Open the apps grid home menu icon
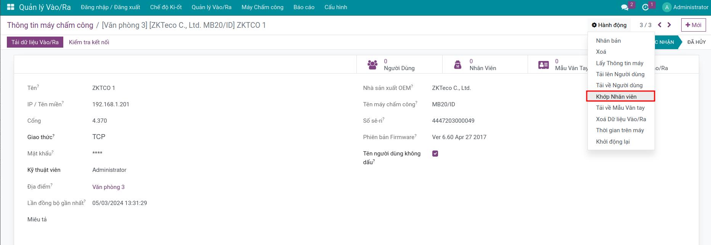This screenshot has width=711, height=245. (11, 7)
